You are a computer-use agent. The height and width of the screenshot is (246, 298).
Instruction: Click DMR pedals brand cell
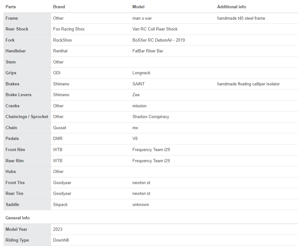(x=58, y=139)
